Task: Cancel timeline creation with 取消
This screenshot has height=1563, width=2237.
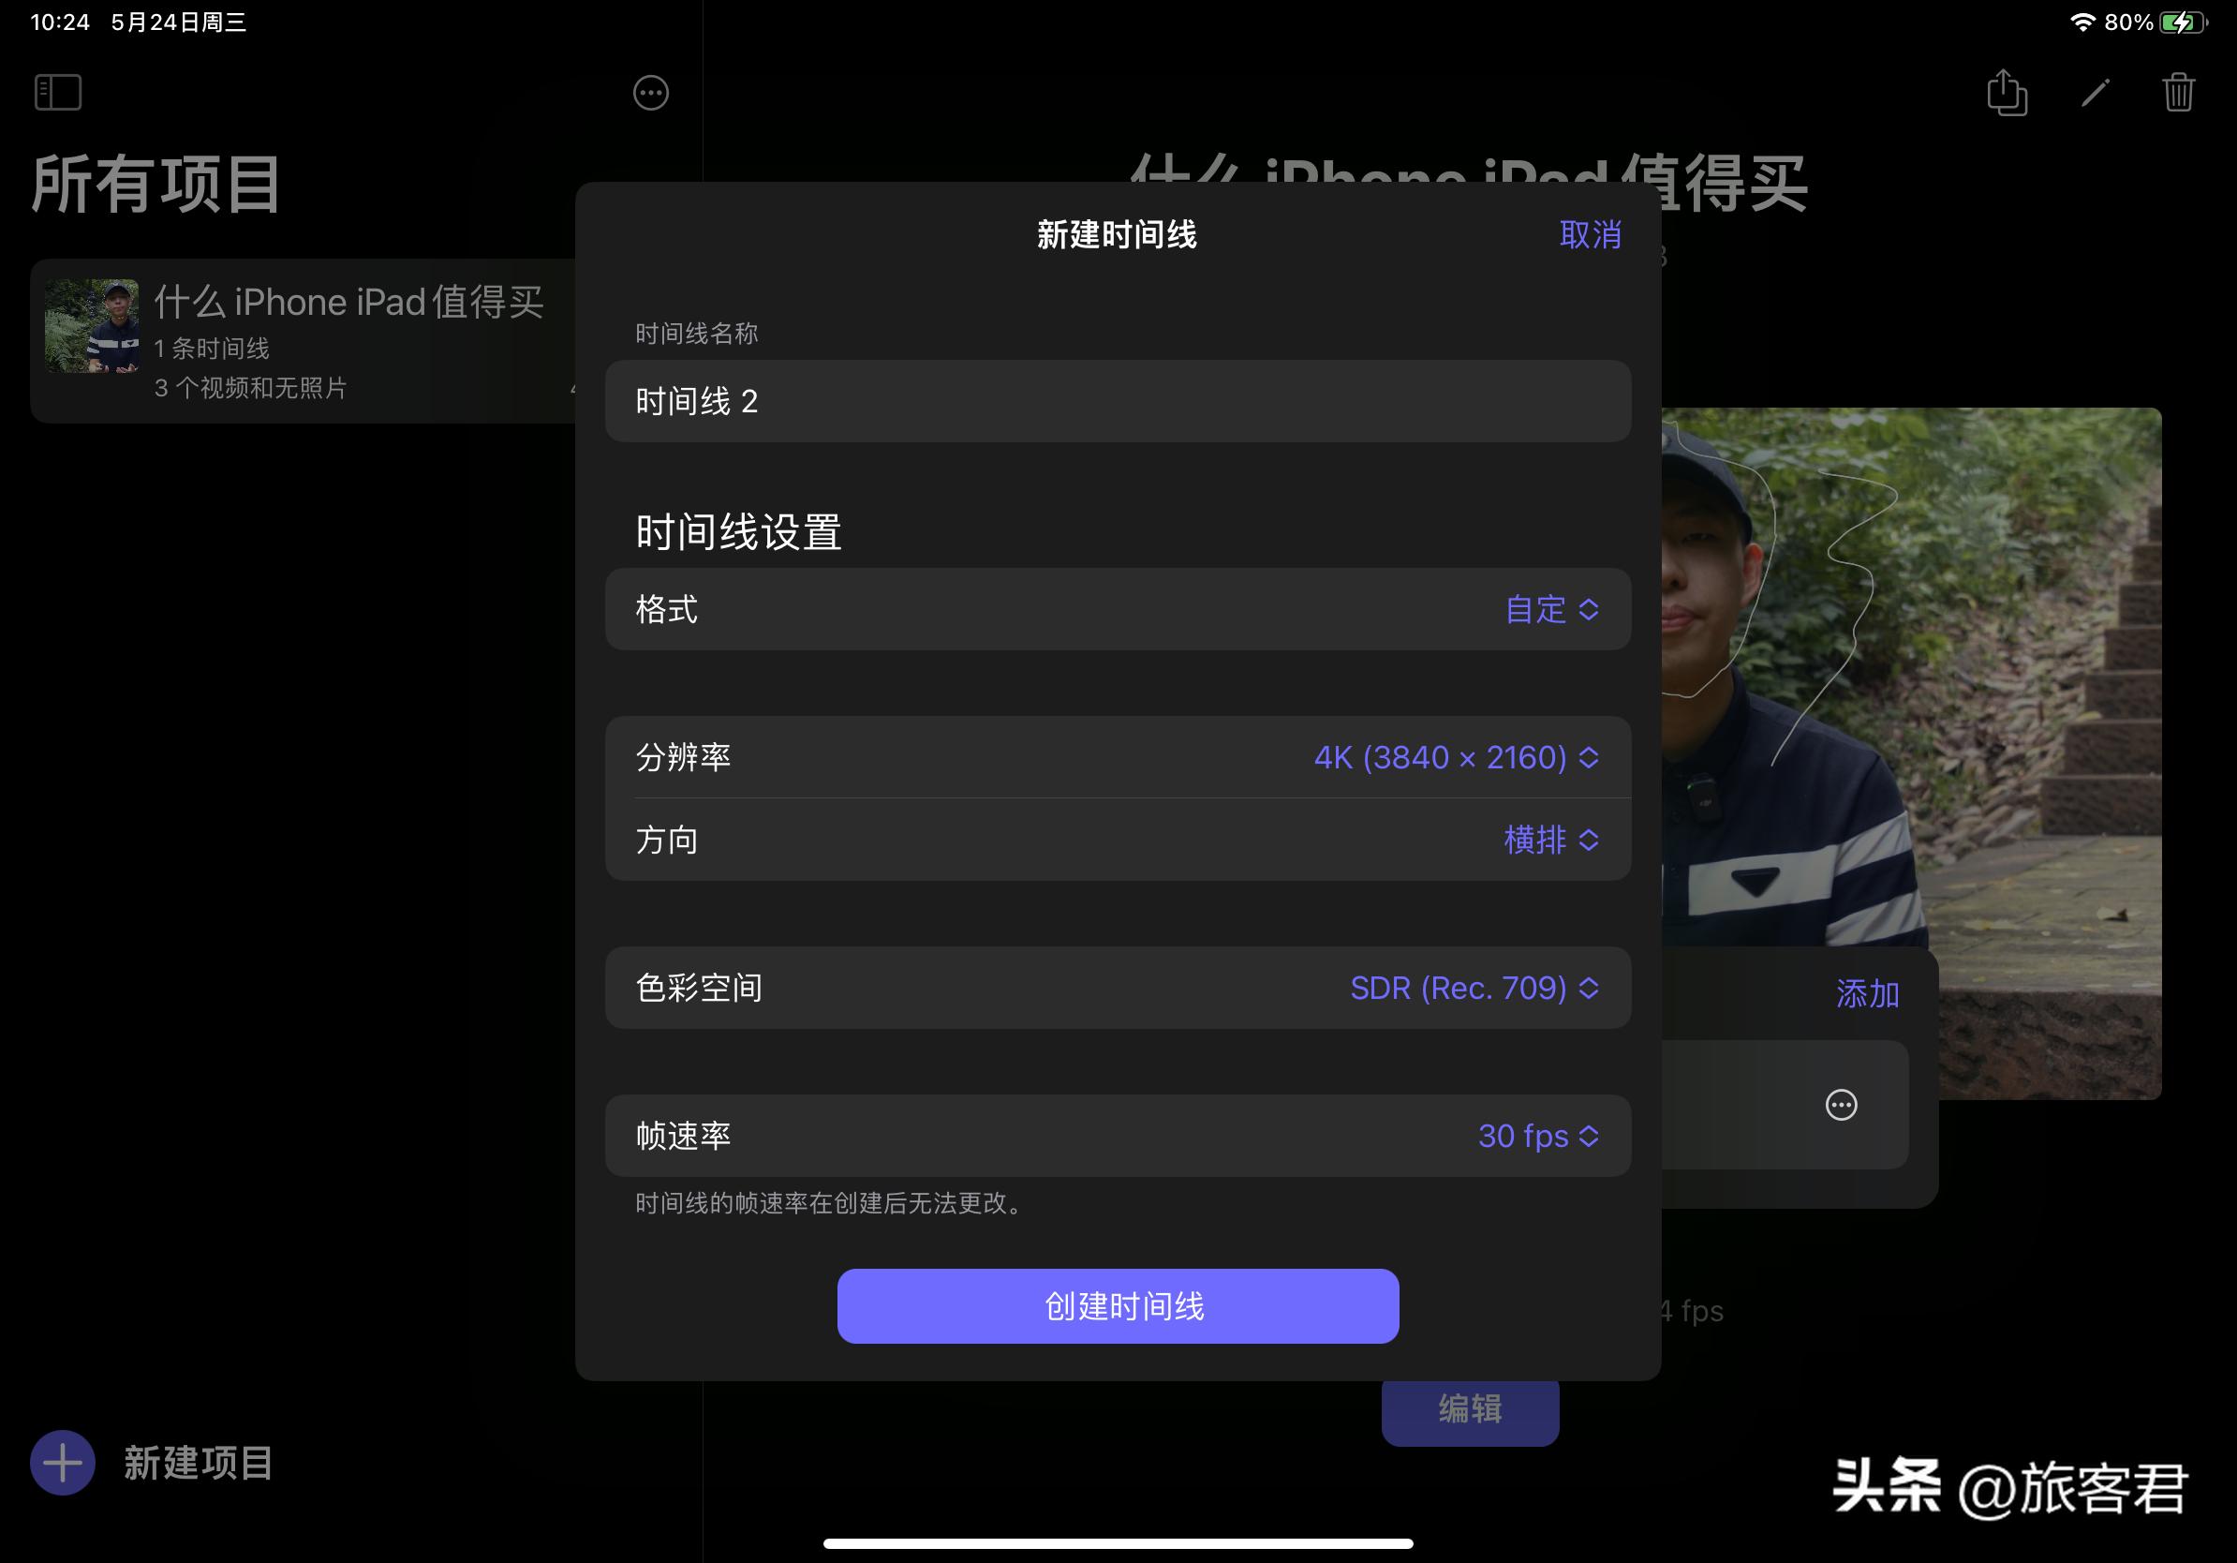Action: click(x=1590, y=234)
